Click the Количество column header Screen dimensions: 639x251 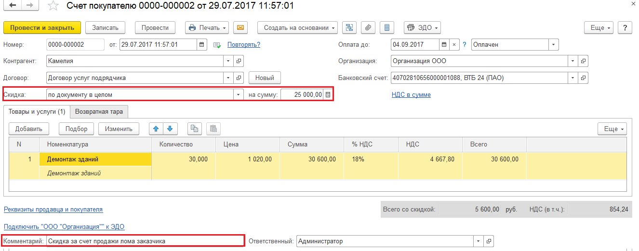pos(184,144)
